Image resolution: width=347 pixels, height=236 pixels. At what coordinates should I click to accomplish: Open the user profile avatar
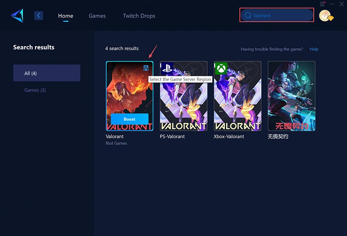tap(325, 16)
